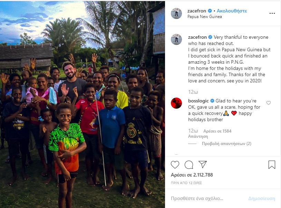Screen dimensions: 281x208
Task: Open the post likes count 2,112,788
Action: pyautogui.click(x=192, y=175)
